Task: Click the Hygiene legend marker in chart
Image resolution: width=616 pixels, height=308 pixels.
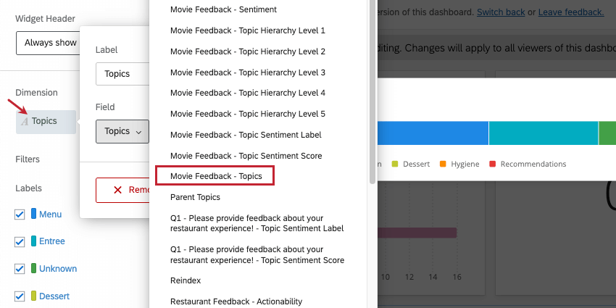Action: pos(443,165)
